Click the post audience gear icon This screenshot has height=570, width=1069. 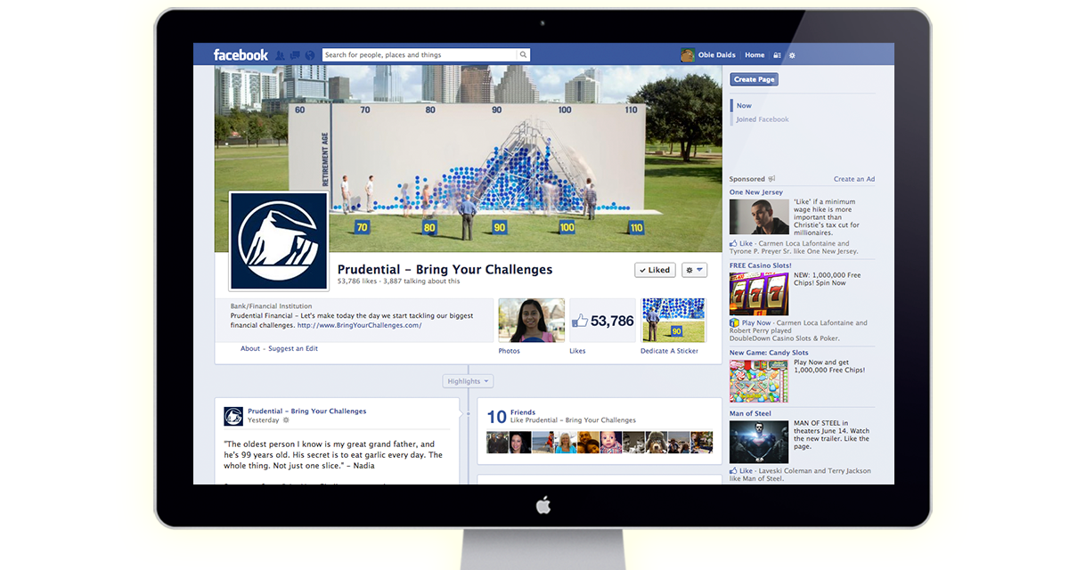coord(286,420)
